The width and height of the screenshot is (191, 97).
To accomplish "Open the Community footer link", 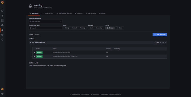I will pos(95,94).
